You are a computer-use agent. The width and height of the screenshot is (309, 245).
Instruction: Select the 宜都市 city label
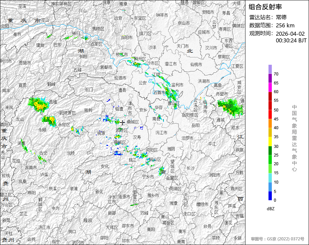[106, 67]
